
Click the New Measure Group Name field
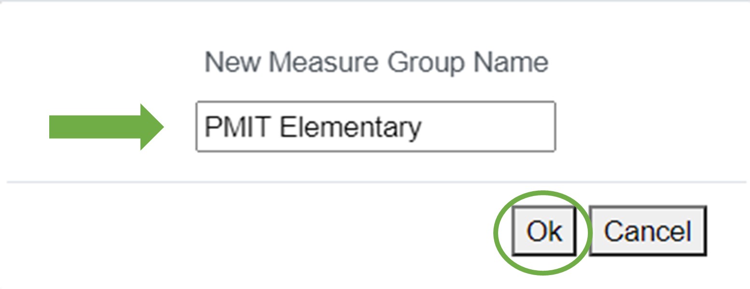pos(375,127)
